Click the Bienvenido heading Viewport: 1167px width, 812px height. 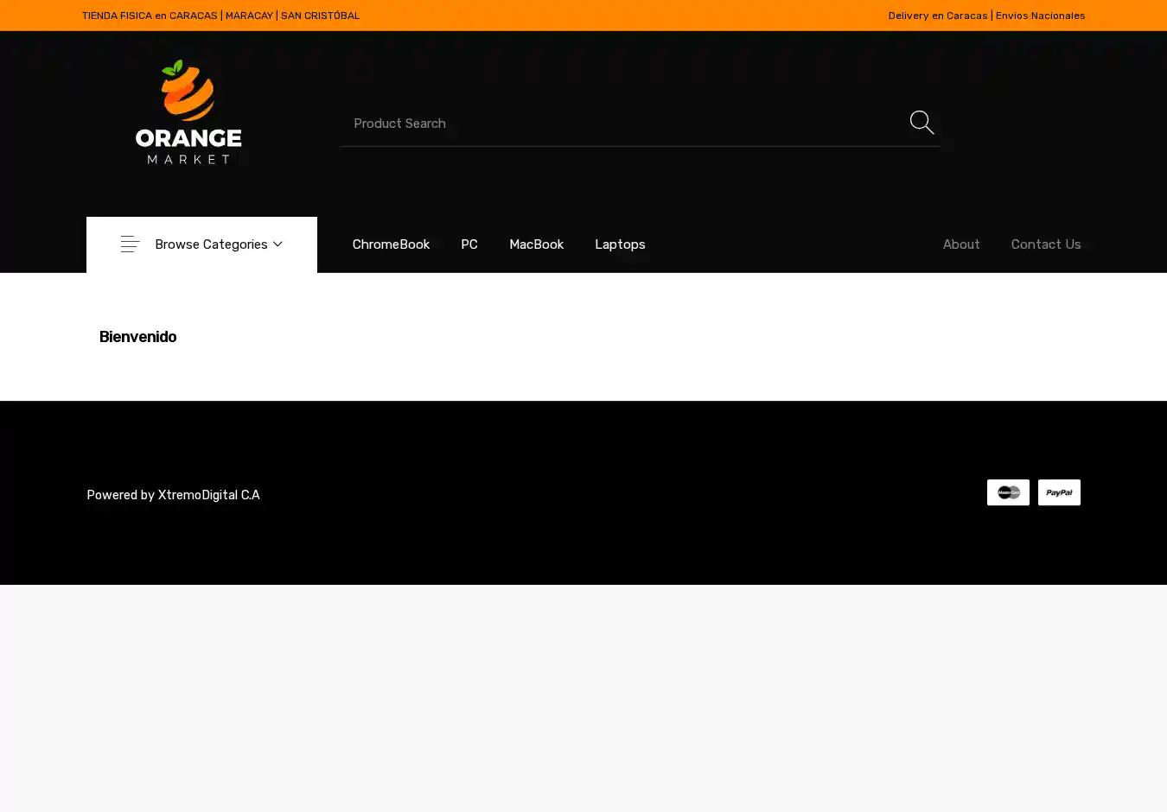(137, 337)
